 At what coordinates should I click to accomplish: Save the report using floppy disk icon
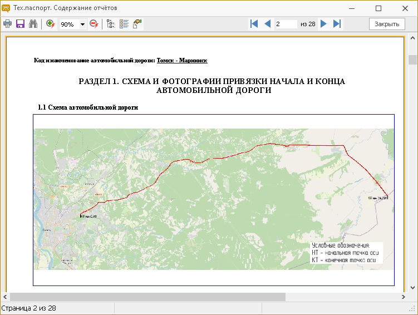pos(20,24)
